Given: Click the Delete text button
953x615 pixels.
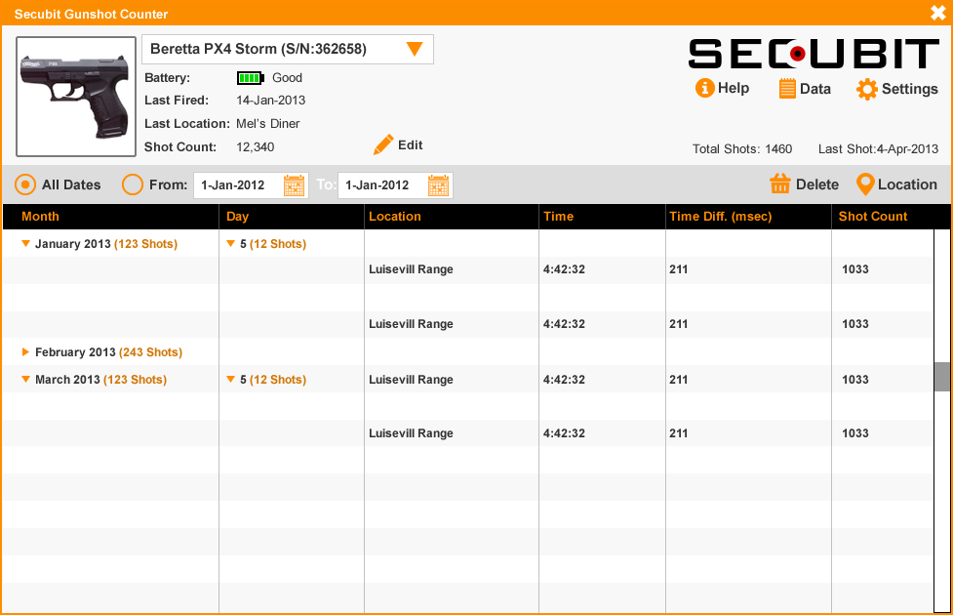Looking at the screenshot, I should [x=816, y=184].
